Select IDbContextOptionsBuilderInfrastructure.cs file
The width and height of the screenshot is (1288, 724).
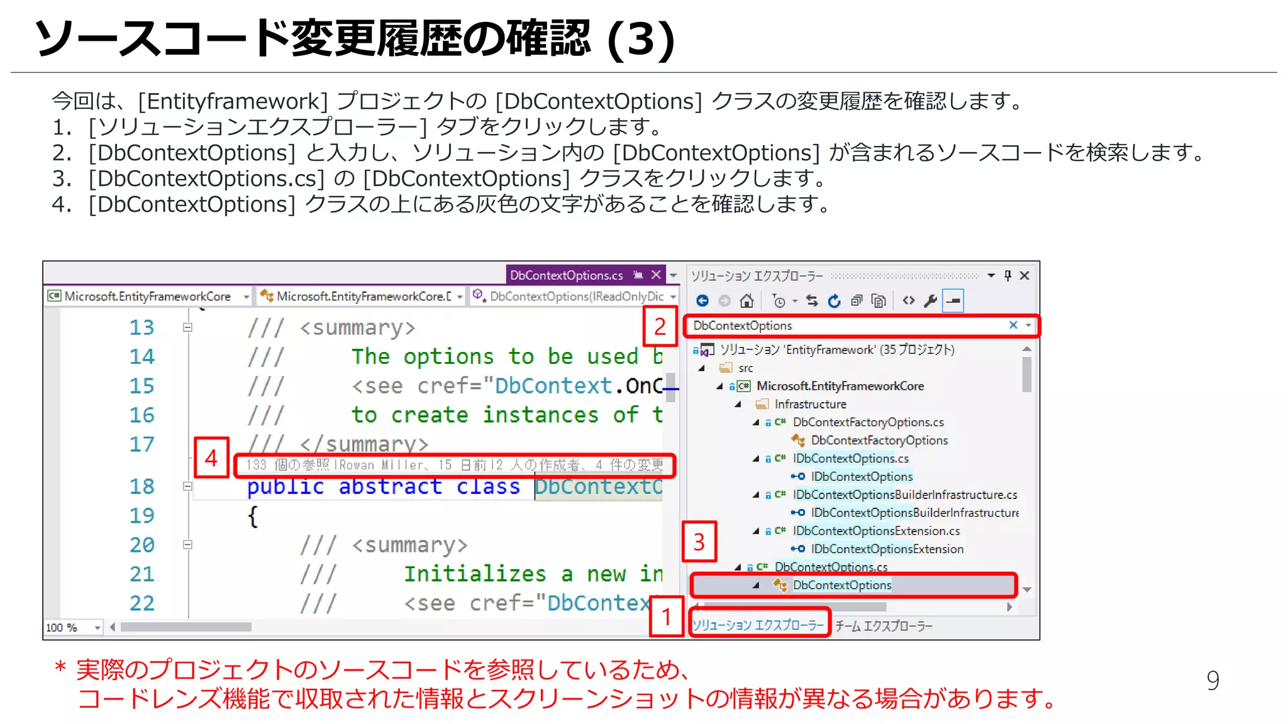904,495
